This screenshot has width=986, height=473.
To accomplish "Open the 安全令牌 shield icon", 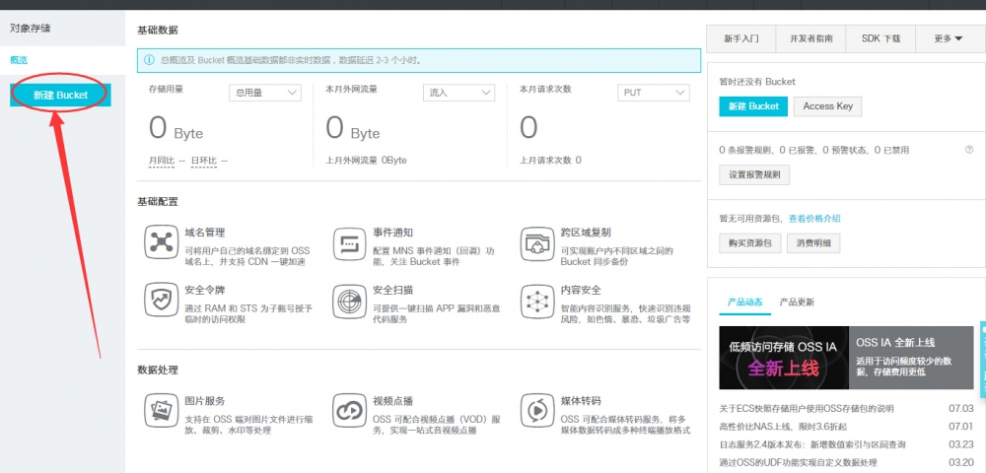I will [x=161, y=300].
